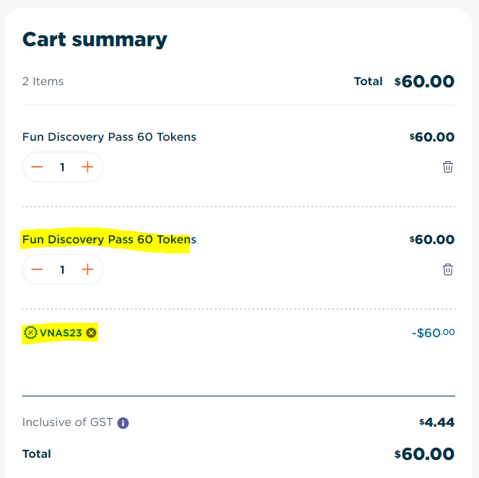The image size is (479, 478).
Task: Click the VNAS23 promo code text
Action: tap(61, 333)
